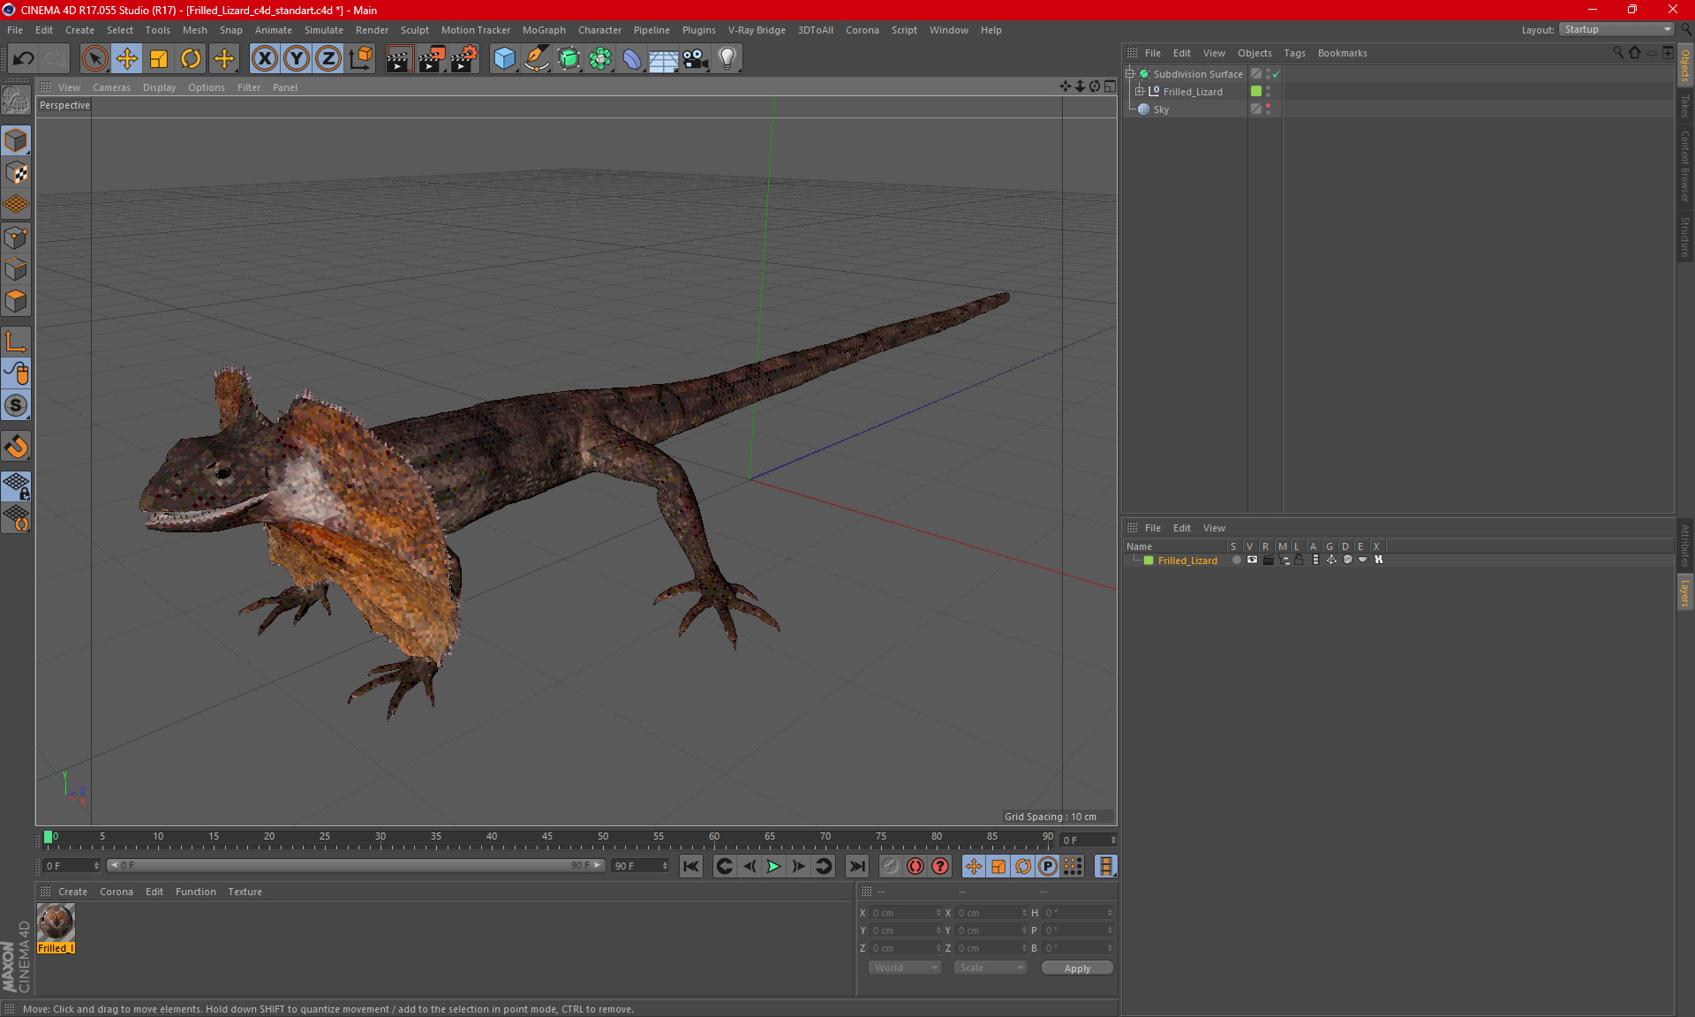The height and width of the screenshot is (1017, 1695).
Task: Switch to Points mode
Action: [x=16, y=237]
